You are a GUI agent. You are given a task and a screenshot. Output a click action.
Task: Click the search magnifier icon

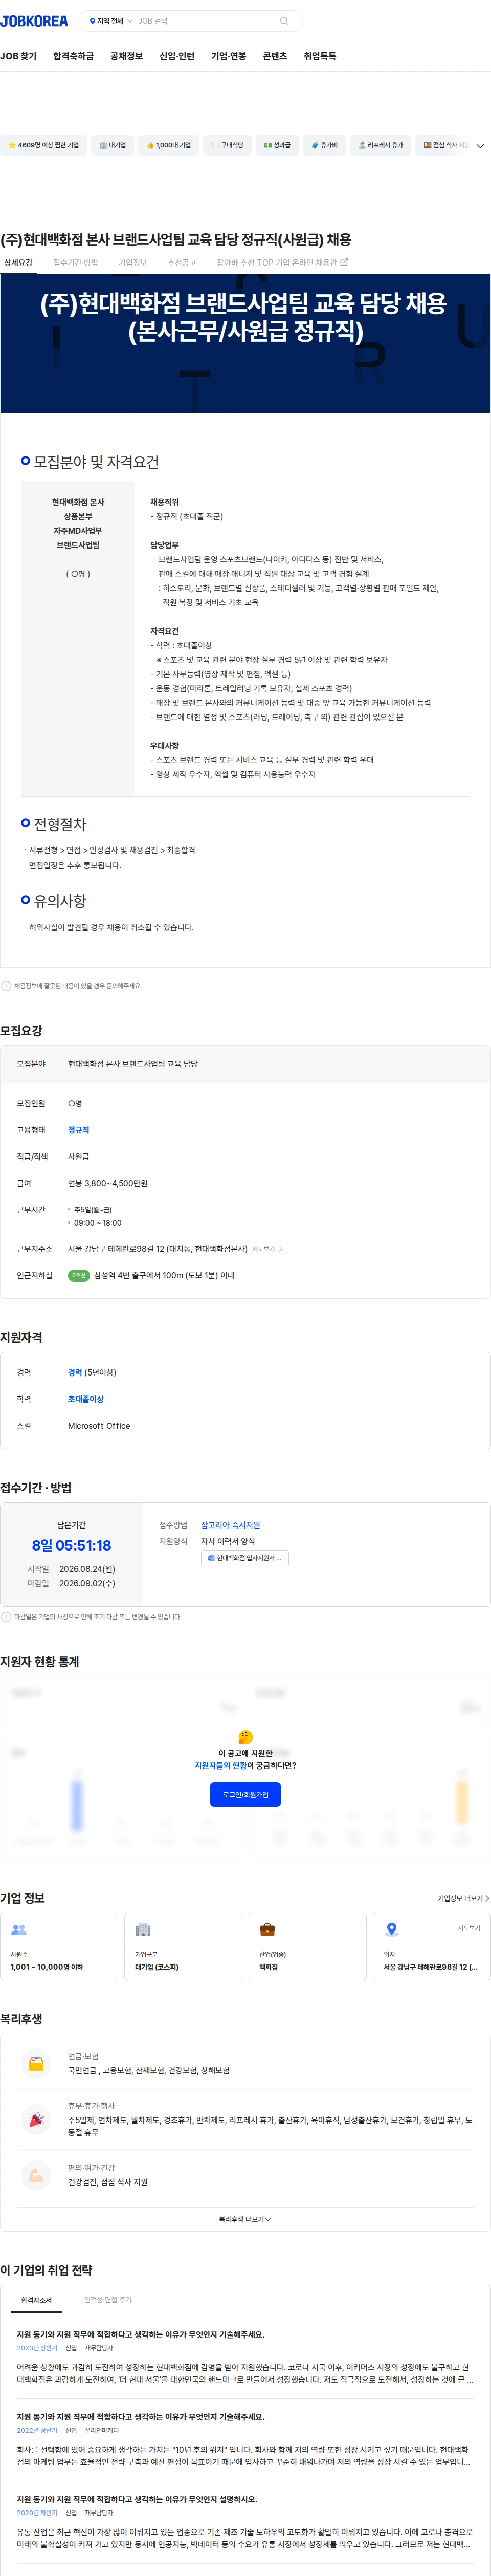pos(284,21)
